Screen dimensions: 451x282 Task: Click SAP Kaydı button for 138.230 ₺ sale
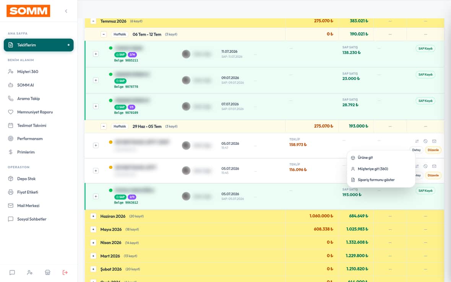[x=425, y=49]
